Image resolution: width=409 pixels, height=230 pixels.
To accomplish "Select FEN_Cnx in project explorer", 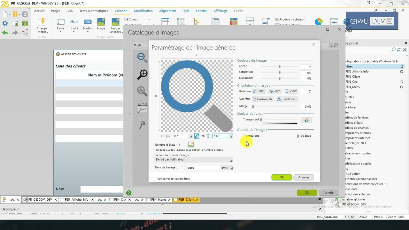I will click(352, 82).
